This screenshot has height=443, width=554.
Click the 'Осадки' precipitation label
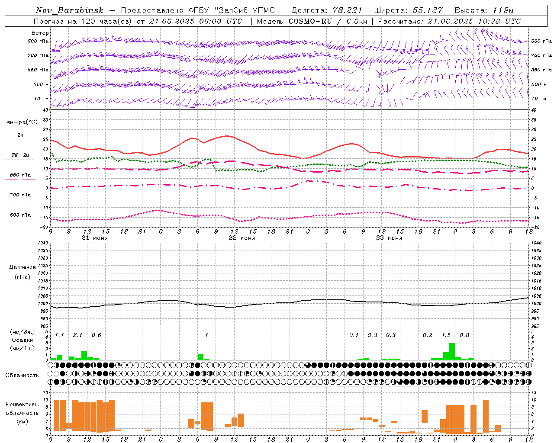coord(23,340)
